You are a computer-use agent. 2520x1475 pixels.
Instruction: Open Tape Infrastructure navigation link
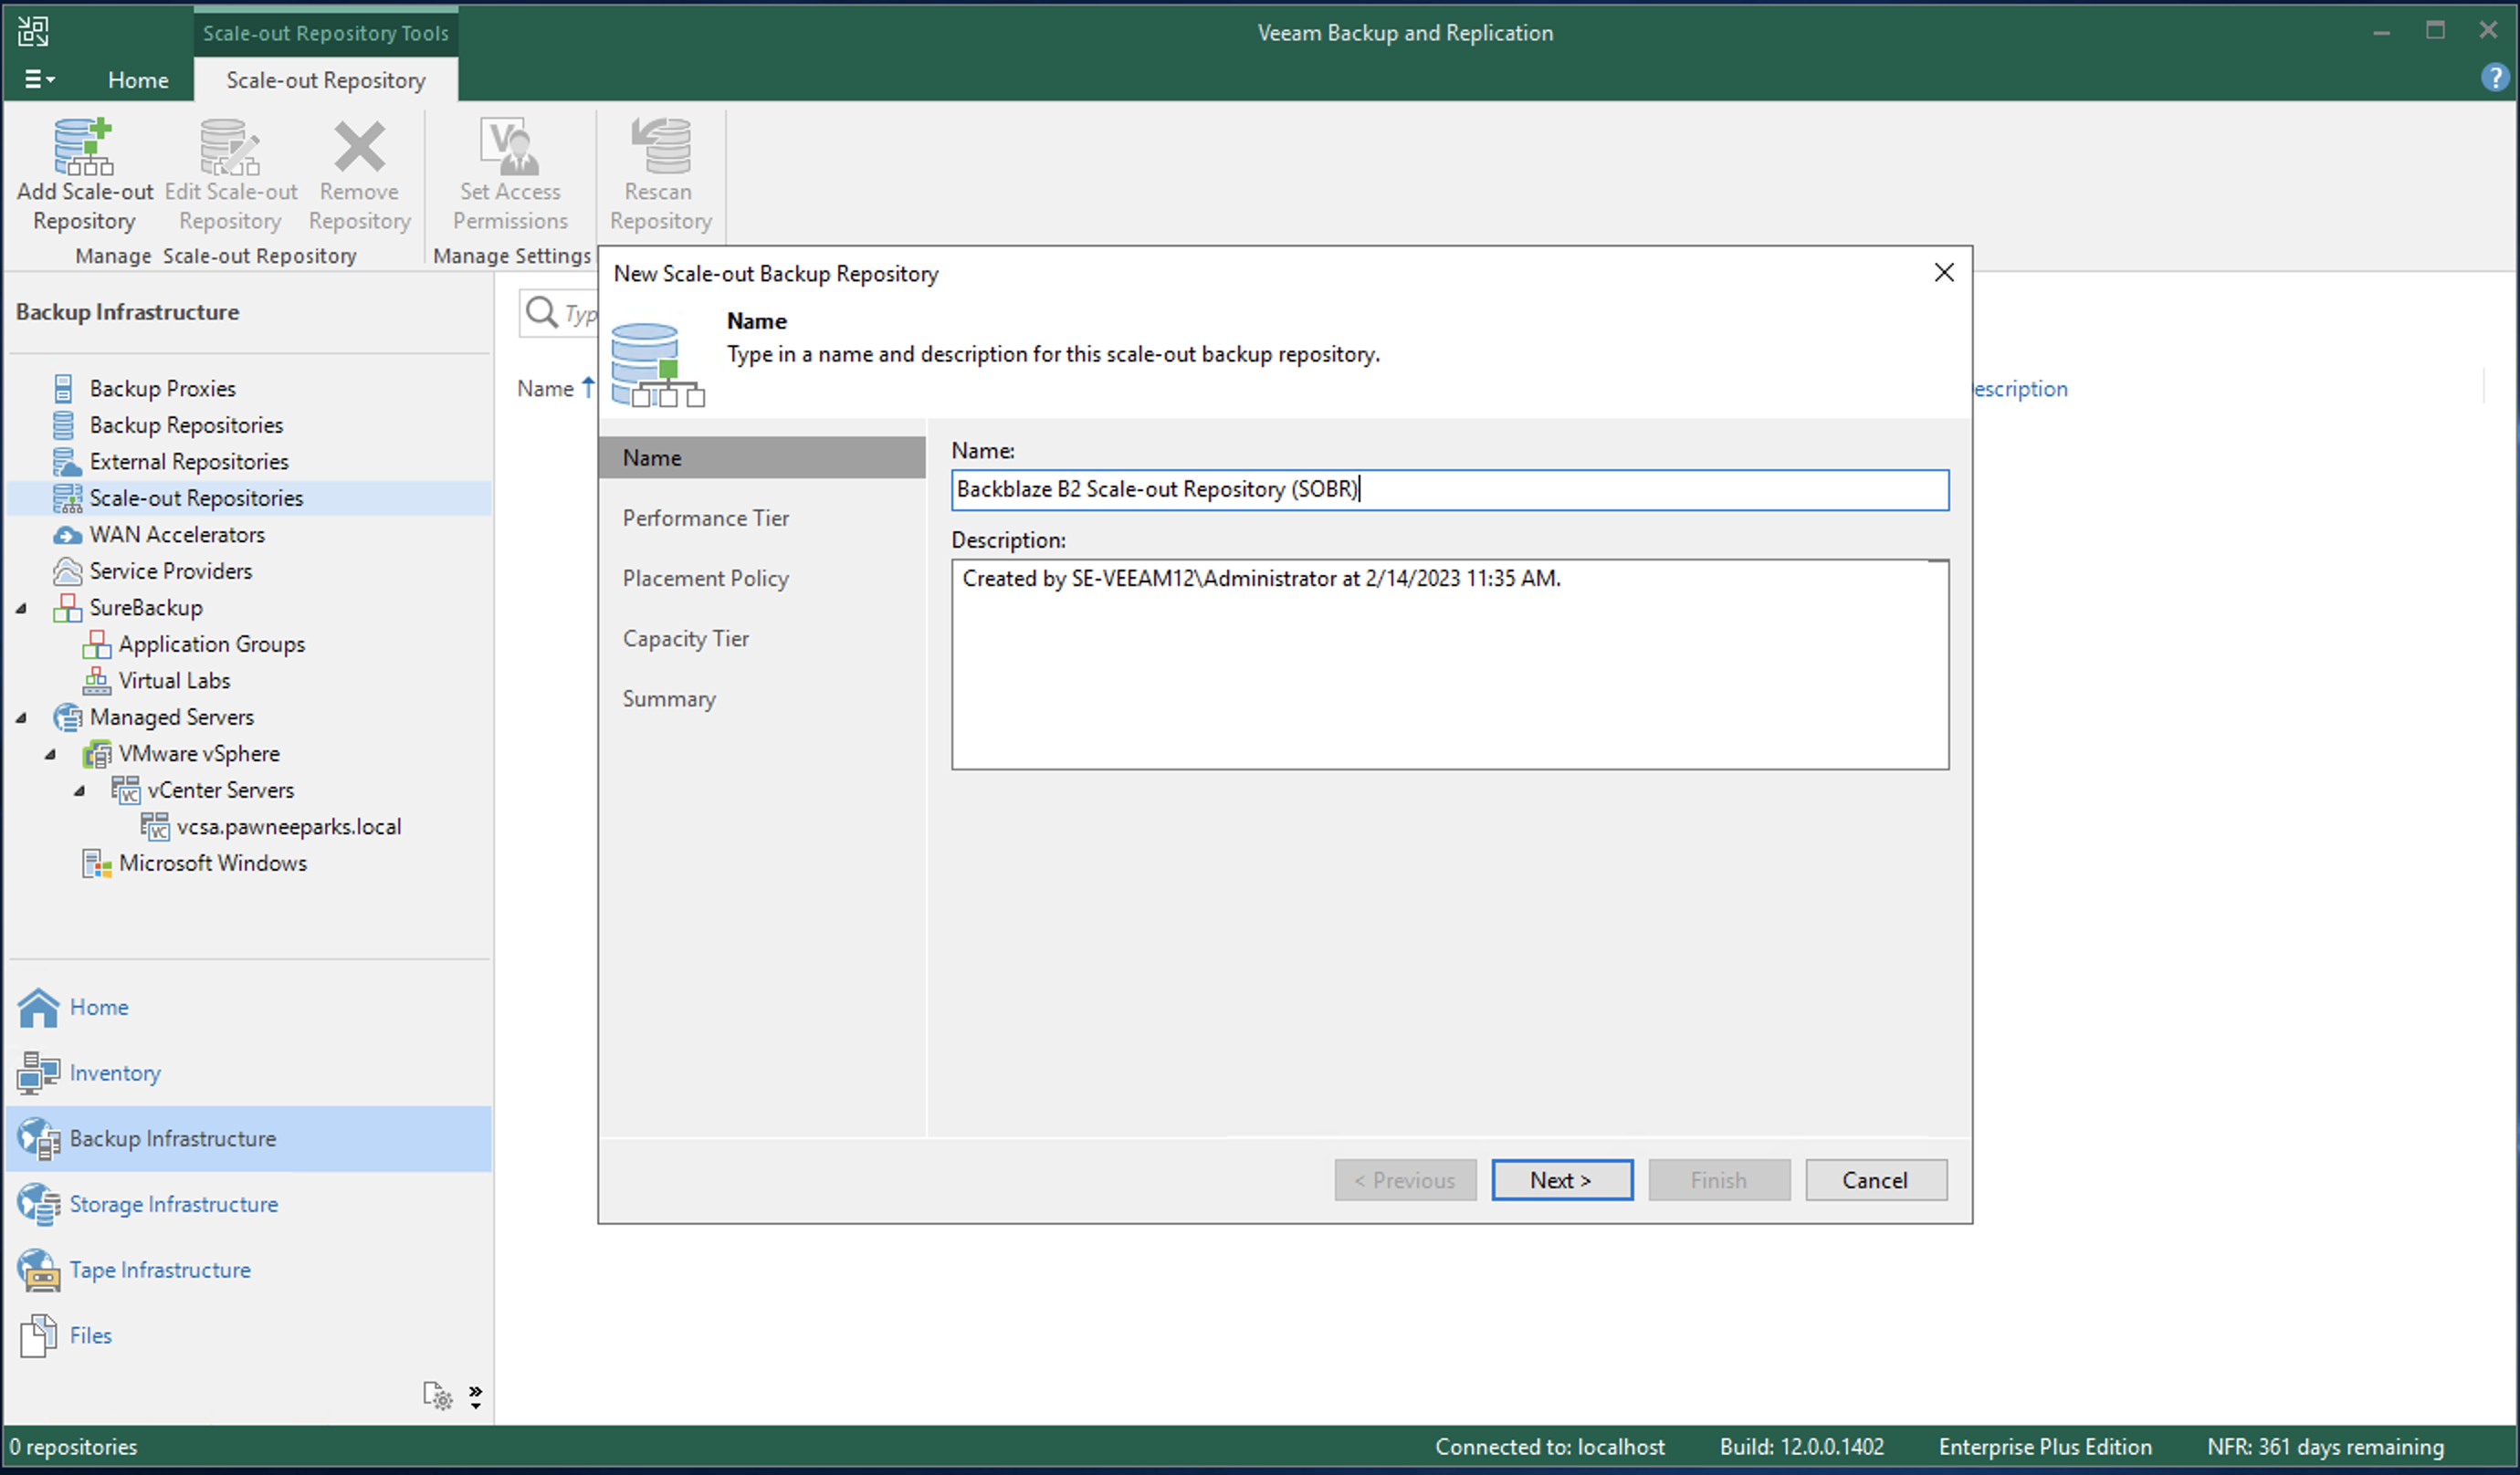click(160, 1270)
